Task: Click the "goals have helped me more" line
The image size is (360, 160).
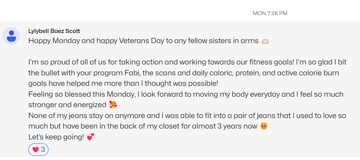Action: (x=123, y=83)
